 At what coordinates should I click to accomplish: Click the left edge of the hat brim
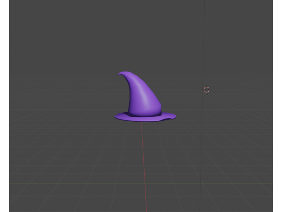click(x=118, y=117)
